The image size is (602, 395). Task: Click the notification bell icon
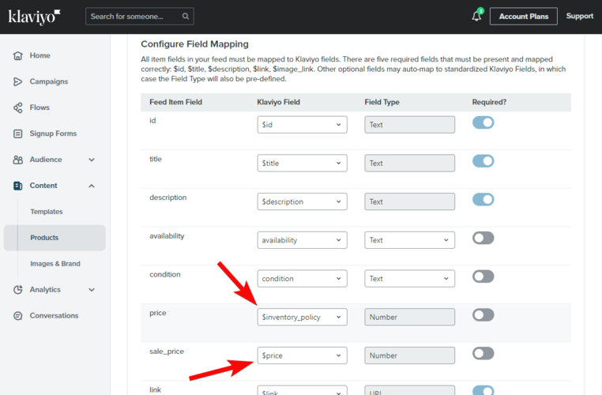pos(476,17)
